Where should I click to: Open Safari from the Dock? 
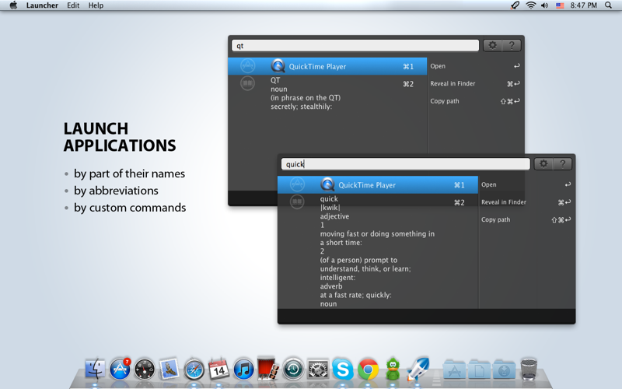coord(194,370)
